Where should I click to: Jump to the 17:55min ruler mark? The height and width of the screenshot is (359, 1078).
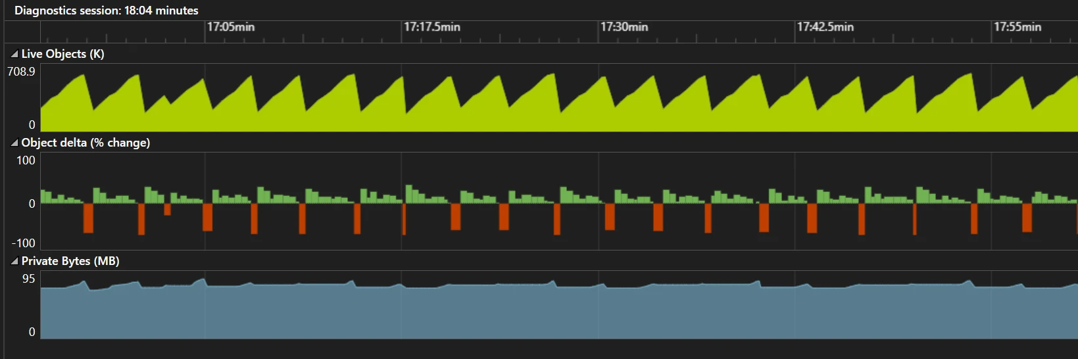(x=1017, y=27)
